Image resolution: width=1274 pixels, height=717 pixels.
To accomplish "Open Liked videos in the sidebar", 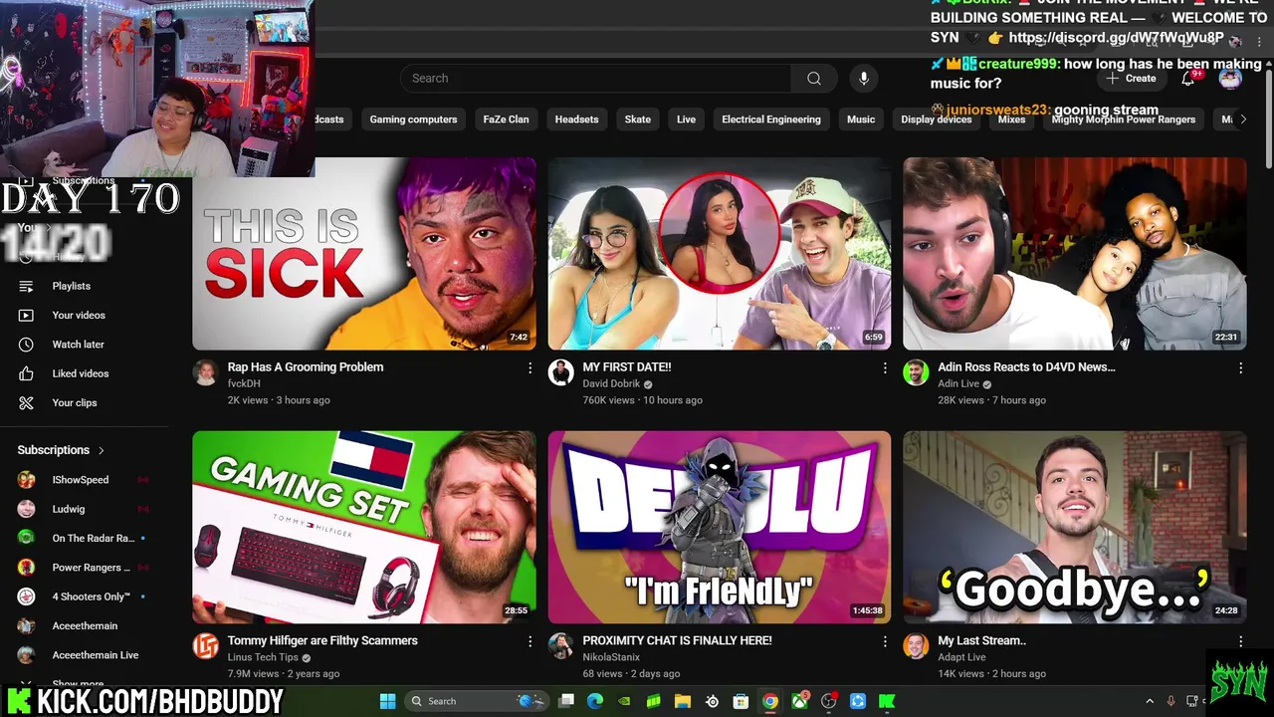I will tap(80, 373).
